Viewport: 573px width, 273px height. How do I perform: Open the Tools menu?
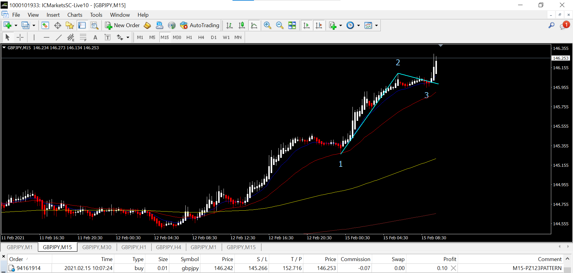pos(96,15)
